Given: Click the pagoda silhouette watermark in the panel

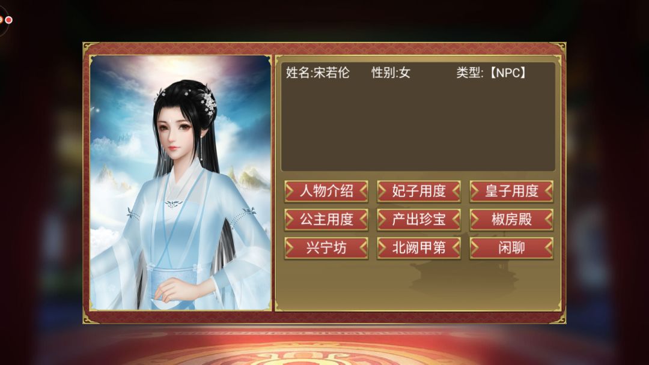Looking at the screenshot, I should pyautogui.click(x=465, y=265).
